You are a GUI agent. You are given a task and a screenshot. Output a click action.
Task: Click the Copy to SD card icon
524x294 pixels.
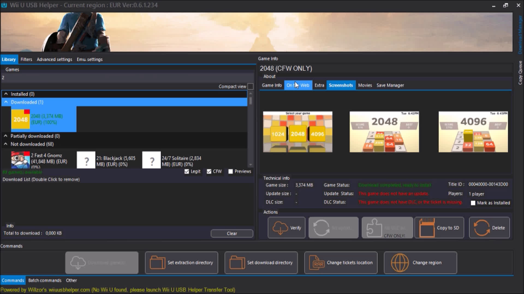[427, 228]
